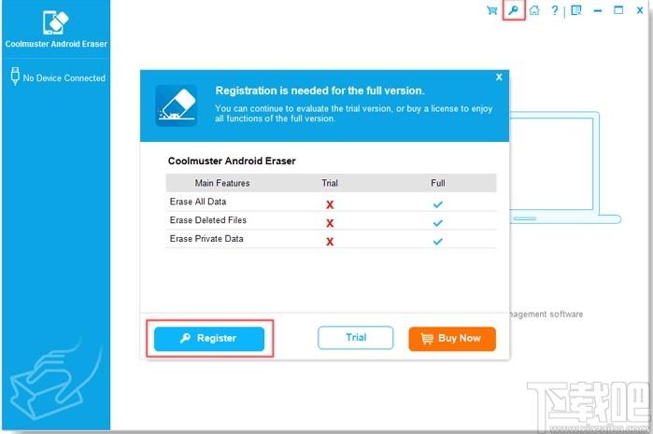This screenshot has height=434, width=653.
Task: Click the 'Coolmuster Android Eraser' dialog product title
Action: pyautogui.click(x=232, y=161)
